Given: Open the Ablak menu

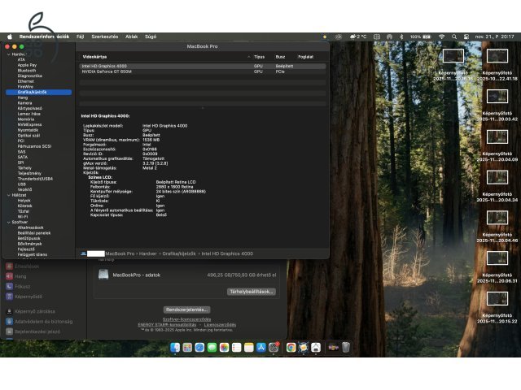Looking at the screenshot, I should tap(132, 37).
